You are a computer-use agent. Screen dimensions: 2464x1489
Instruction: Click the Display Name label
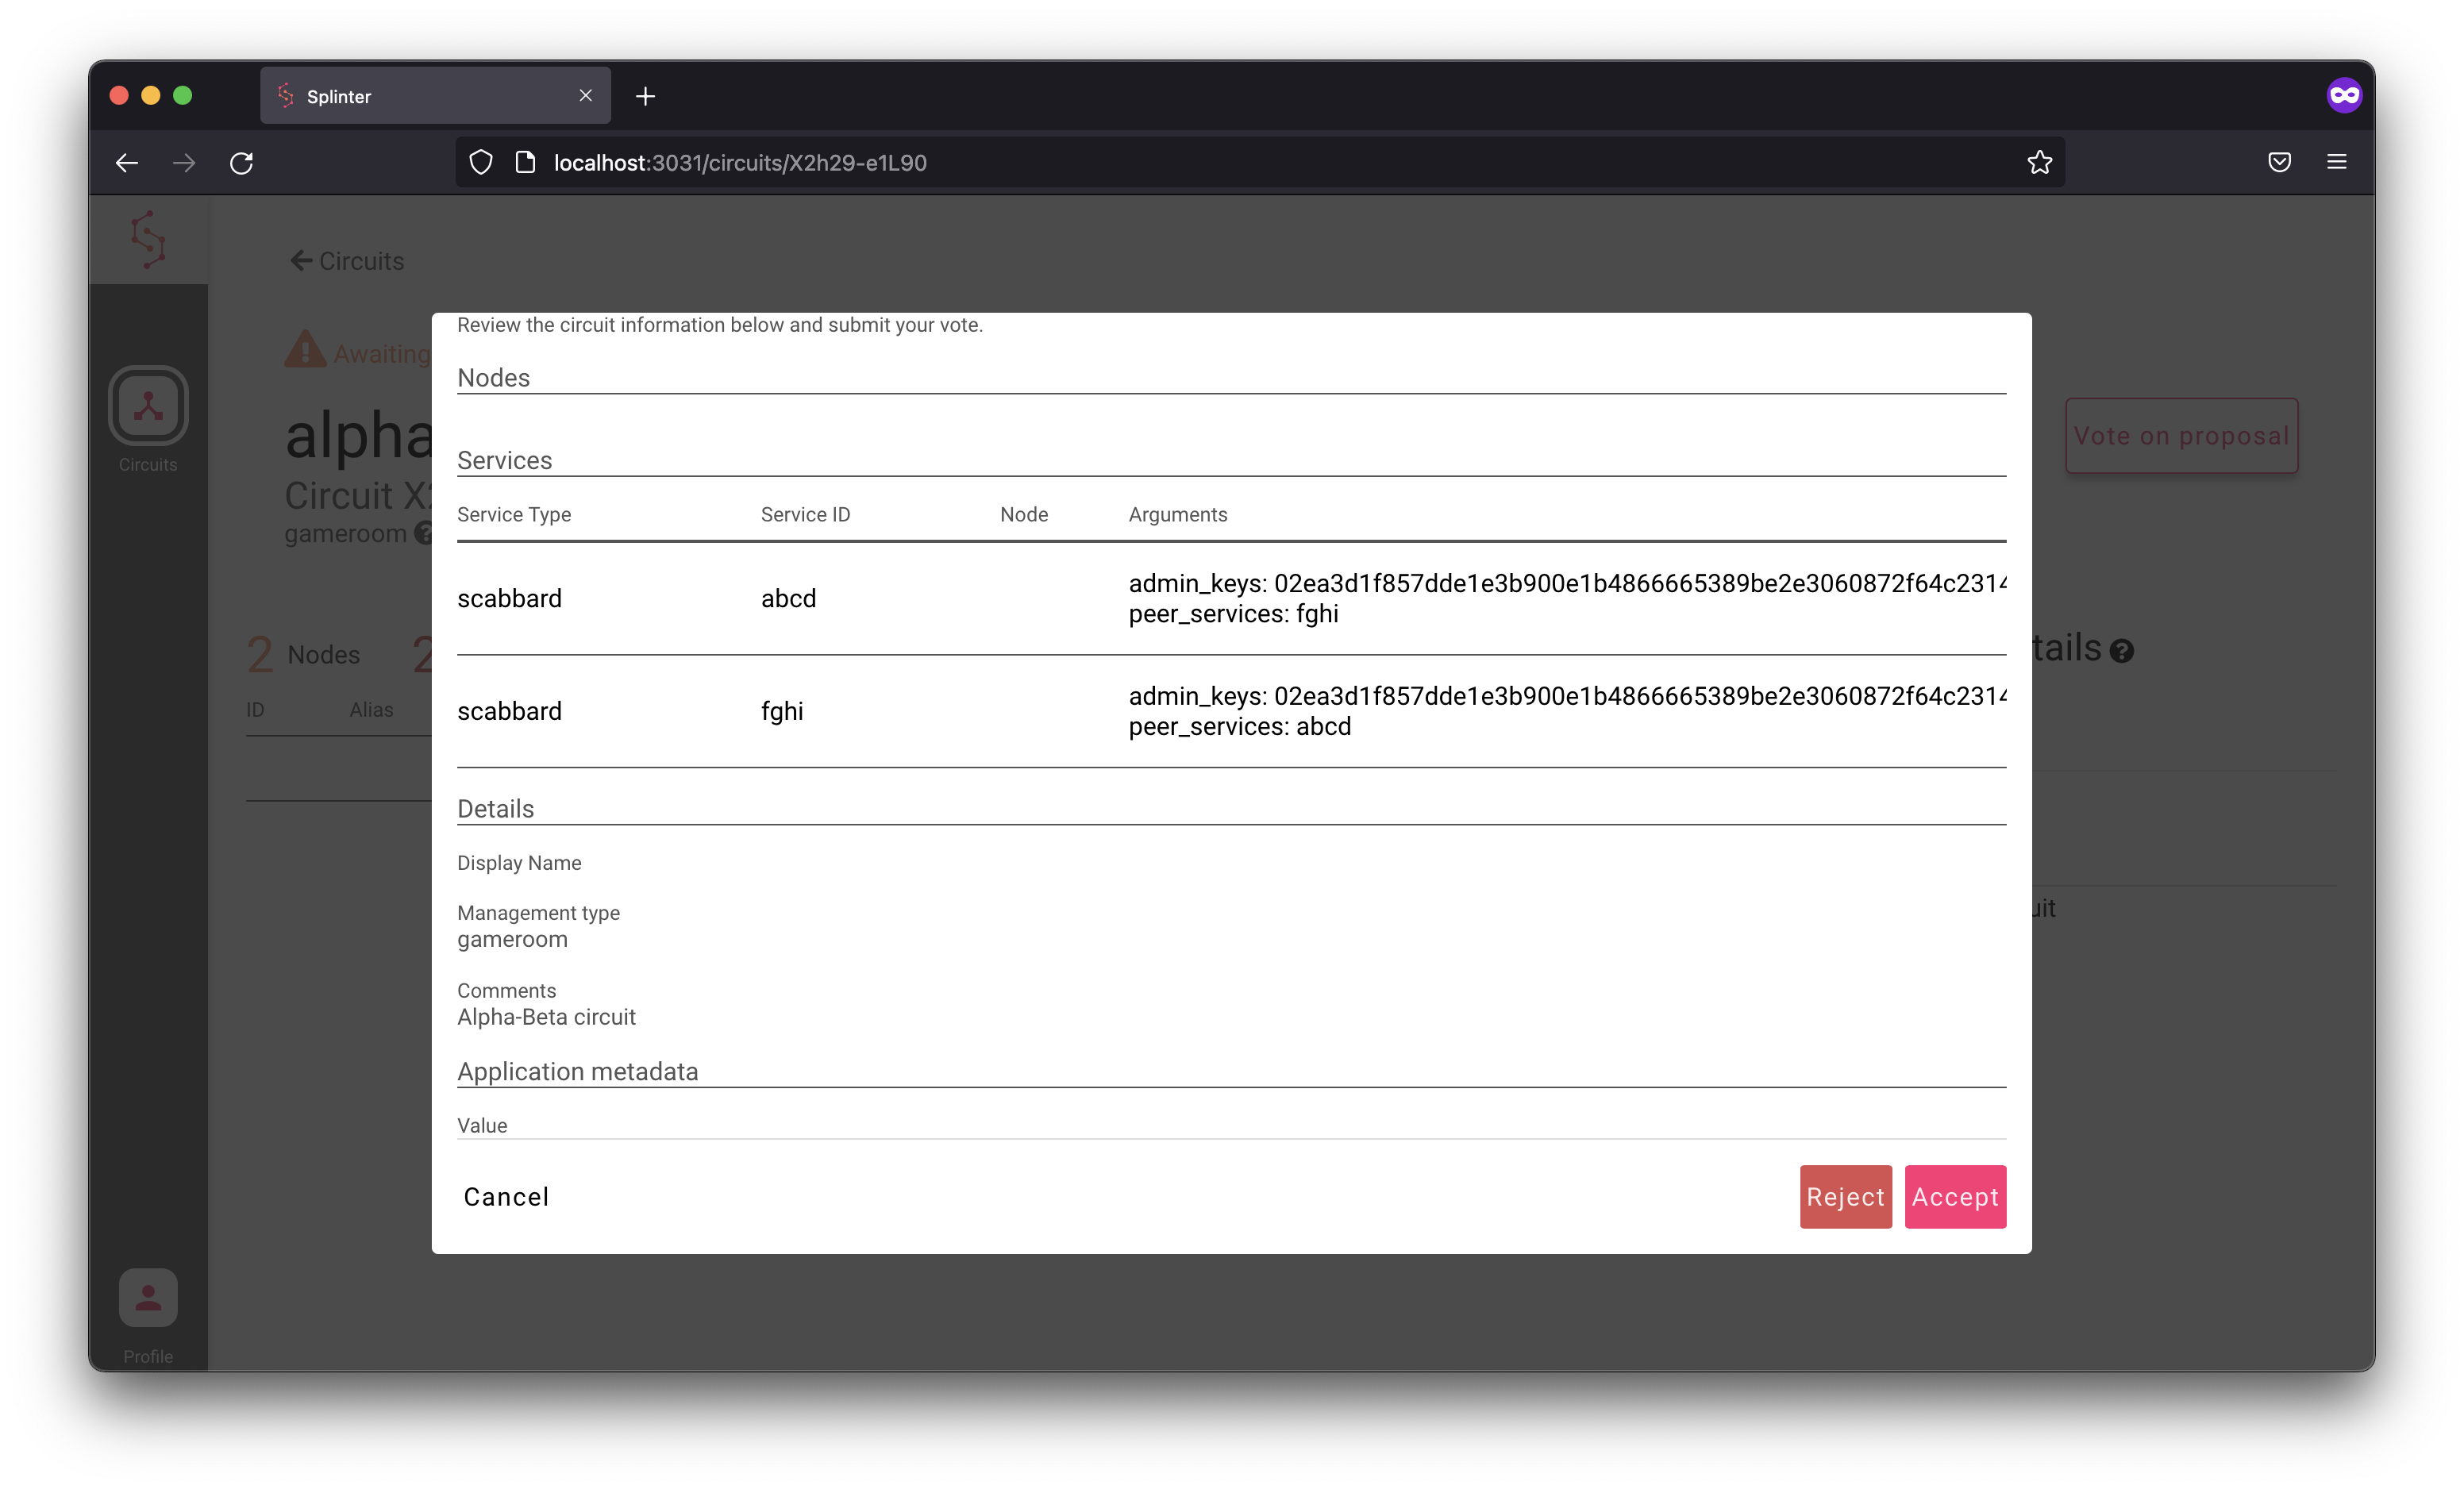point(519,862)
